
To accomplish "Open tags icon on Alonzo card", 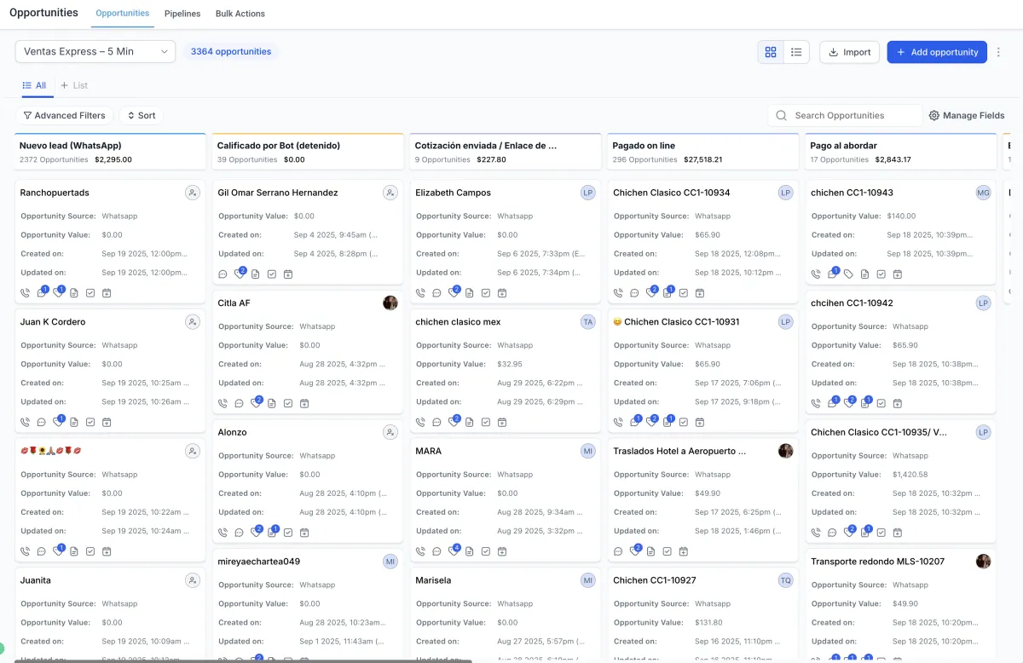I will pos(256,533).
